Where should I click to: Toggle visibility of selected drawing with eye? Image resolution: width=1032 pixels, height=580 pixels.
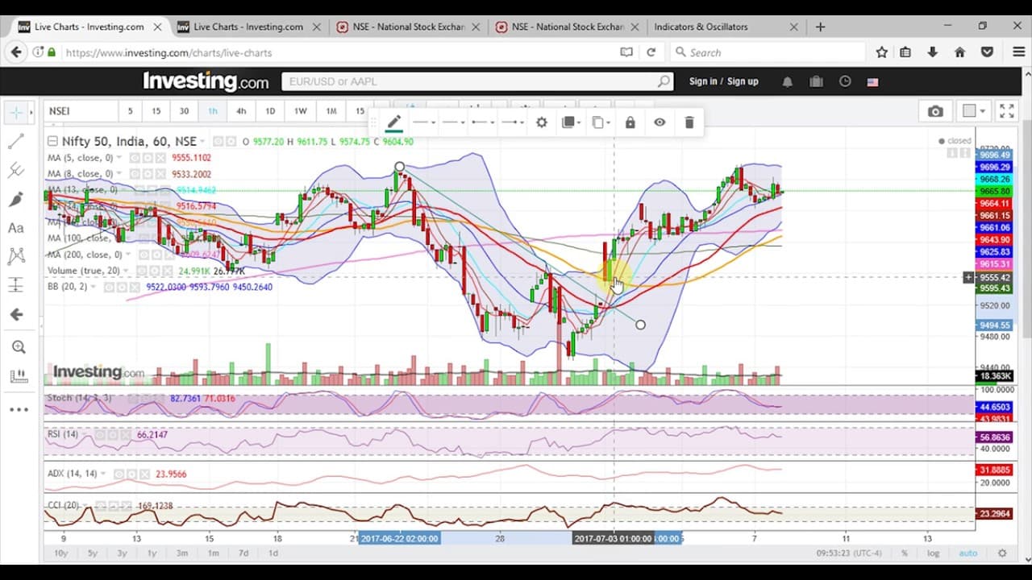pyautogui.click(x=660, y=122)
